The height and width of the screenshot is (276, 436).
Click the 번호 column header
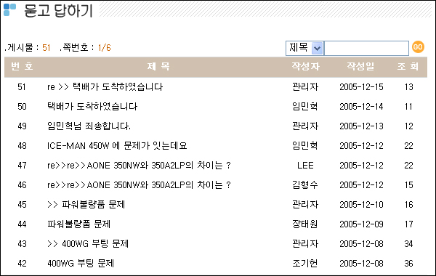point(22,66)
